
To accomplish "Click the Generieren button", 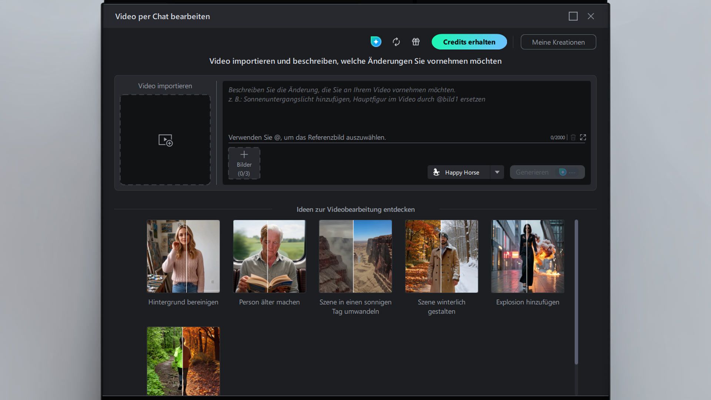I will click(x=547, y=172).
